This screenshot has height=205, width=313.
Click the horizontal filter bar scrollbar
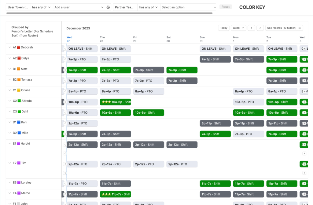(109, 13)
